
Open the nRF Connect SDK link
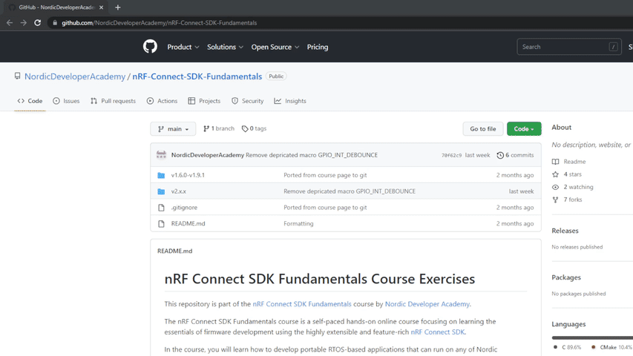(438, 332)
